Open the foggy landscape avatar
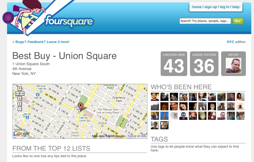 (155, 106)
